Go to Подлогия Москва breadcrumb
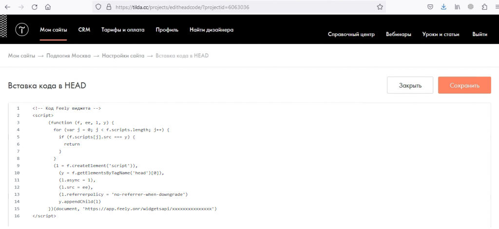The height and width of the screenshot is (229, 499). [68, 56]
